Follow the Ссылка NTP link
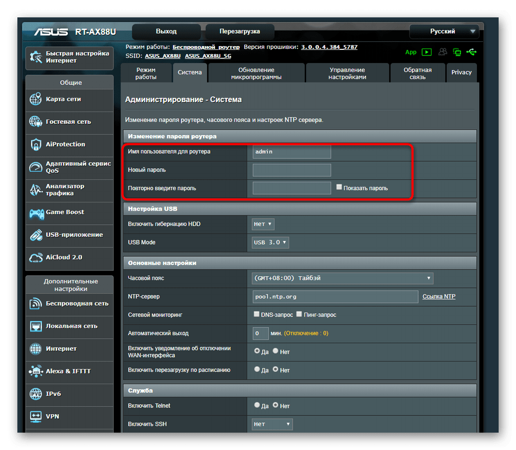Image resolution: width=516 pixels, height=450 pixels. click(x=439, y=296)
